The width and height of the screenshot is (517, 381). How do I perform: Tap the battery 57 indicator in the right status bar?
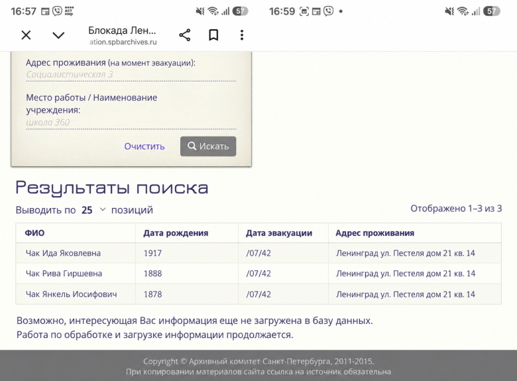click(x=492, y=11)
